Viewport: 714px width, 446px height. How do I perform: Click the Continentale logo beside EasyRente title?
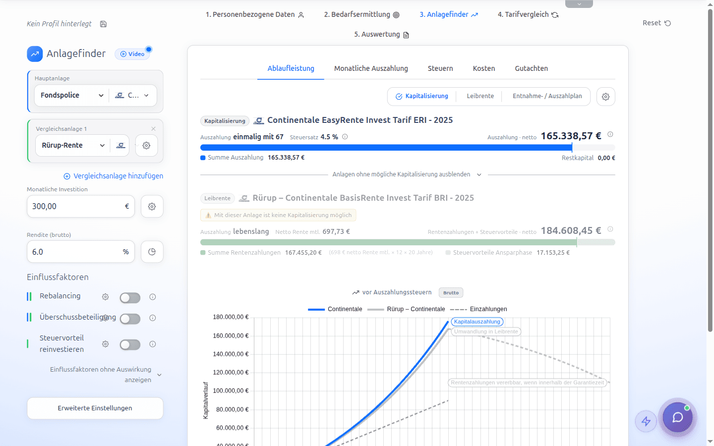[x=258, y=120]
